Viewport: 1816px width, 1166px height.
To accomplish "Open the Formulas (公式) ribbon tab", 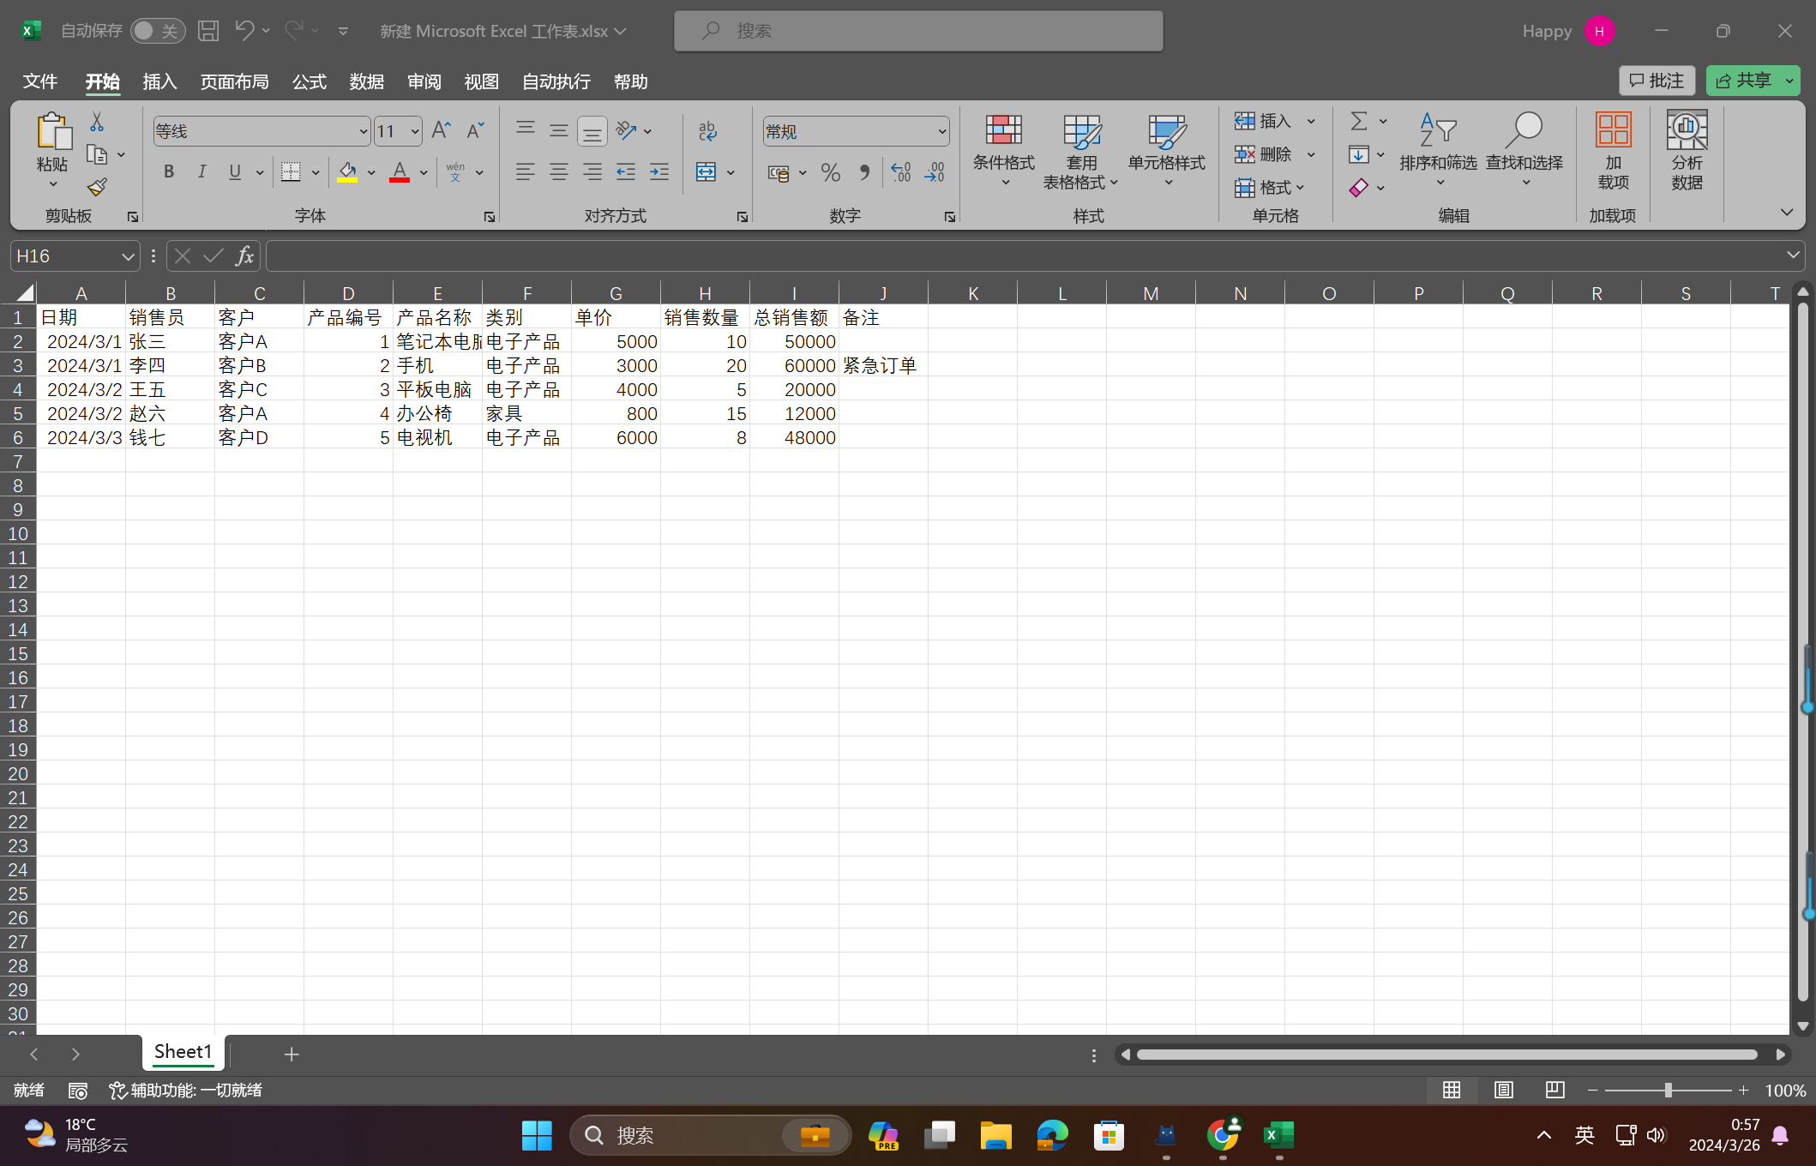I will click(309, 81).
